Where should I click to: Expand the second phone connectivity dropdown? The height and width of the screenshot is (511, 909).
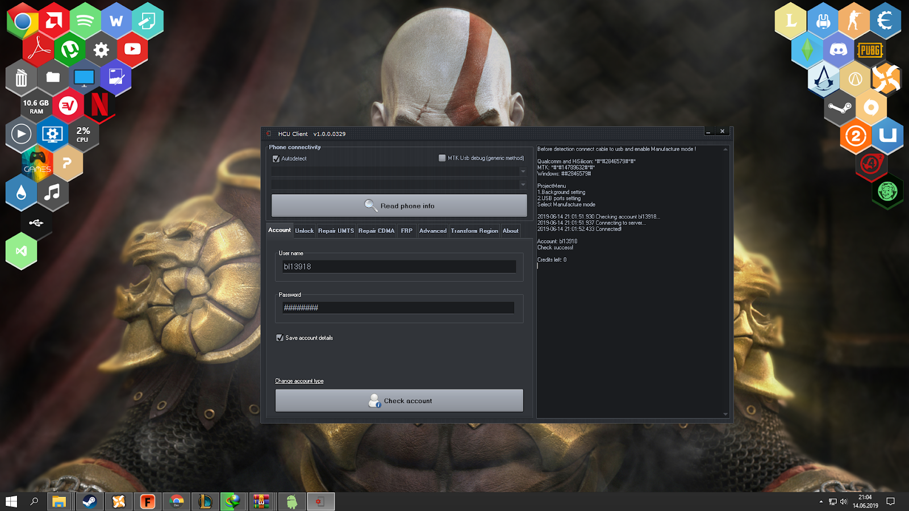coord(523,184)
